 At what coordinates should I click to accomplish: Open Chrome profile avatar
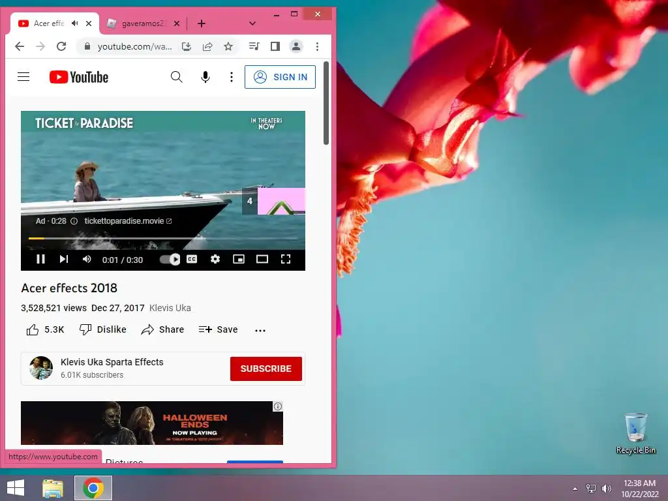pos(296,46)
